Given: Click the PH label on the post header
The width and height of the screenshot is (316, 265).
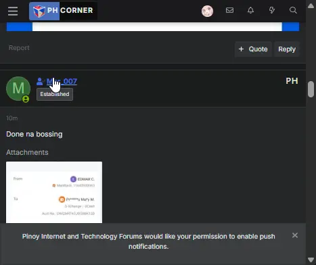Looking at the screenshot, I should [292, 81].
